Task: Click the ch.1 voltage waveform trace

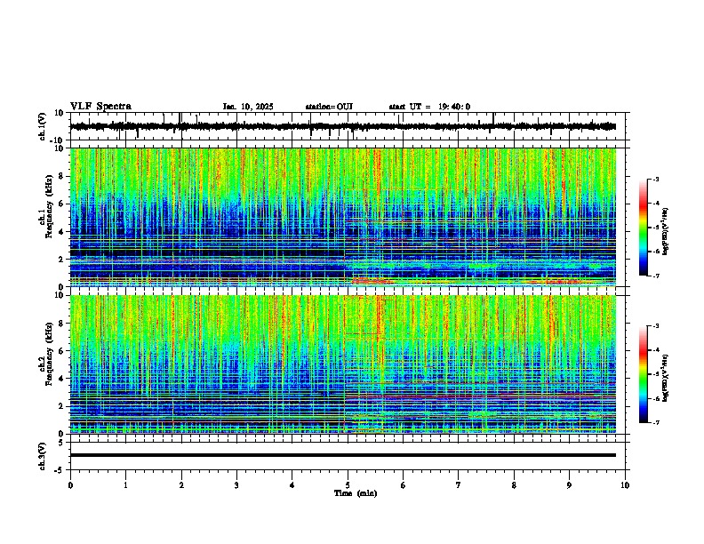Action: [343, 126]
